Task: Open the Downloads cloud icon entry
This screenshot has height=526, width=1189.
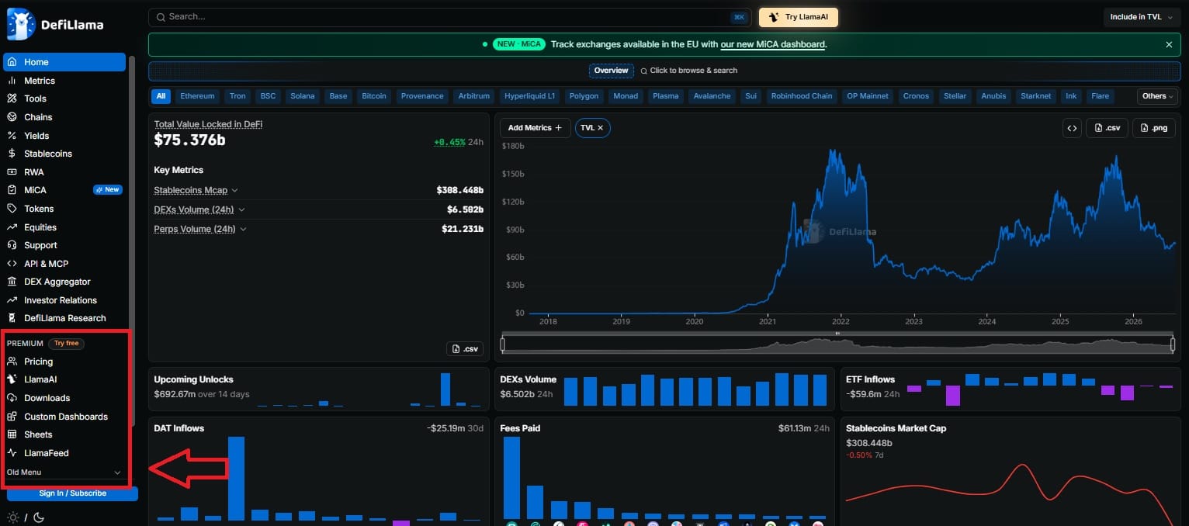Action: pyautogui.click(x=12, y=398)
